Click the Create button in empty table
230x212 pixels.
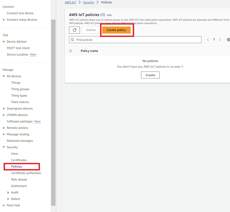pyautogui.click(x=150, y=75)
